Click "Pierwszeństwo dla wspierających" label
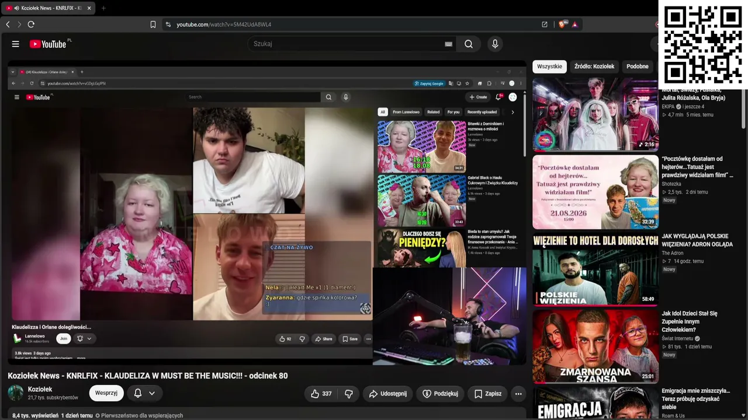Viewport: 748px width, 420px height. [142, 415]
